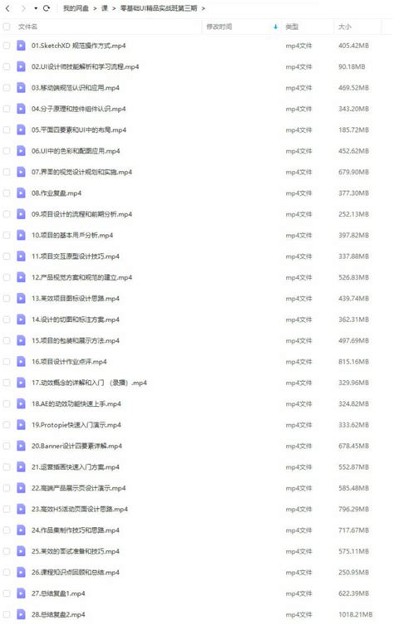Go forward with the right arrow icon
Screen dimensions: 394x630
point(23,8)
